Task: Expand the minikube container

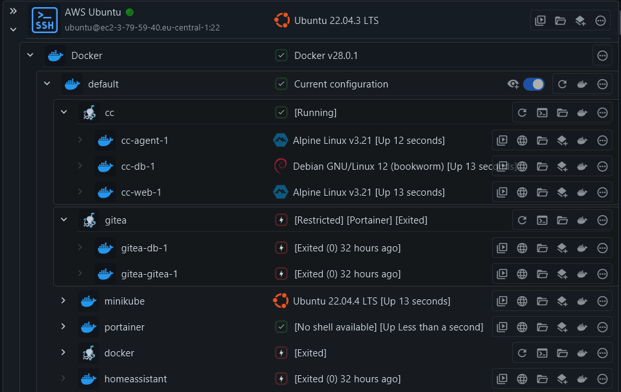Action: point(64,301)
